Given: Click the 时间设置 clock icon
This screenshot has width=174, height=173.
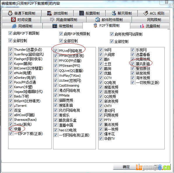Looking at the screenshot, I should pyautogui.click(x=13, y=20).
